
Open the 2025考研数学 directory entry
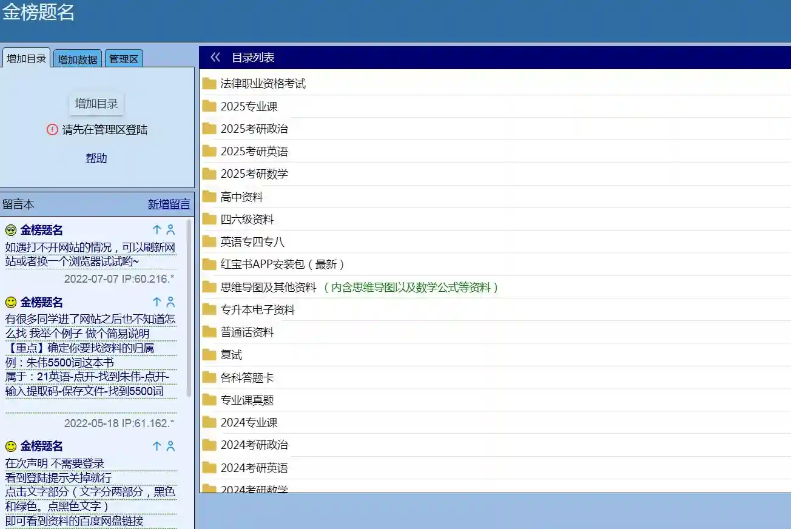[254, 174]
